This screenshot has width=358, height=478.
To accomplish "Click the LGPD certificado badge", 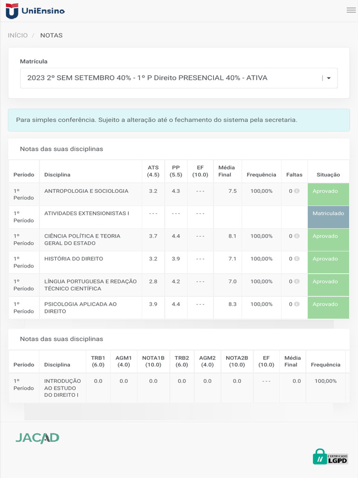I will point(330,457).
